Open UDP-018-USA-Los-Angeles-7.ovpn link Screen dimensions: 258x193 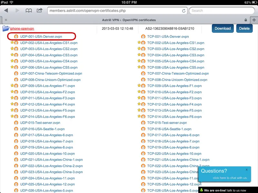(46, 141)
